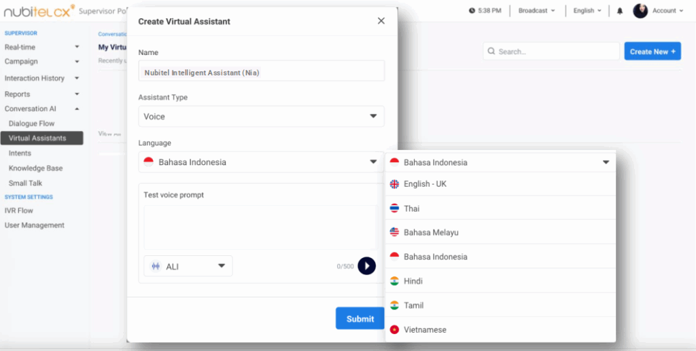This screenshot has width=696, height=351.
Task: Collapse the open language list header arrow
Action: 606,163
